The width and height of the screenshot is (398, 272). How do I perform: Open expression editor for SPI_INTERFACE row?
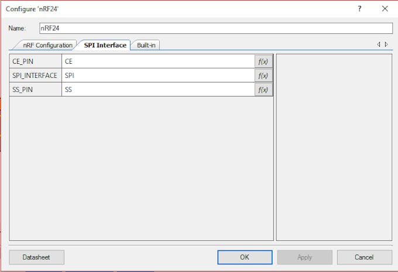(x=263, y=75)
